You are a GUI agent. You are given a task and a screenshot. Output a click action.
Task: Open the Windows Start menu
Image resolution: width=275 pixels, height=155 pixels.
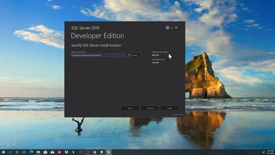pyautogui.click(x=3, y=152)
